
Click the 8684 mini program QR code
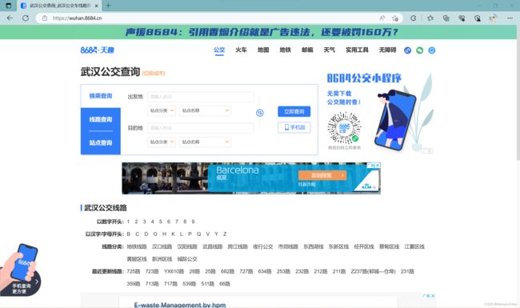344,128
